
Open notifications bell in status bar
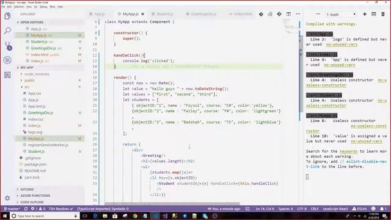click(x=383, y=209)
